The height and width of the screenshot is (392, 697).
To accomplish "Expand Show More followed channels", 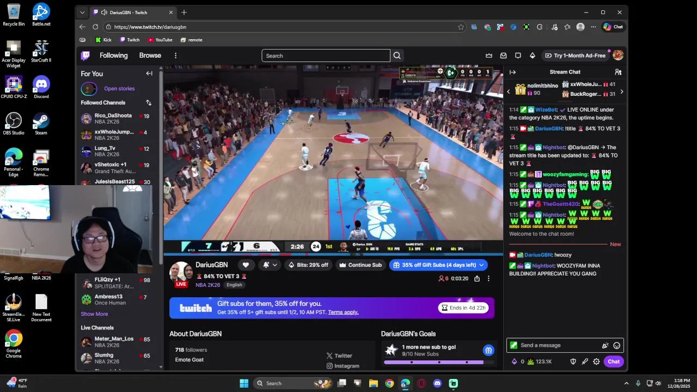I will click(x=94, y=314).
